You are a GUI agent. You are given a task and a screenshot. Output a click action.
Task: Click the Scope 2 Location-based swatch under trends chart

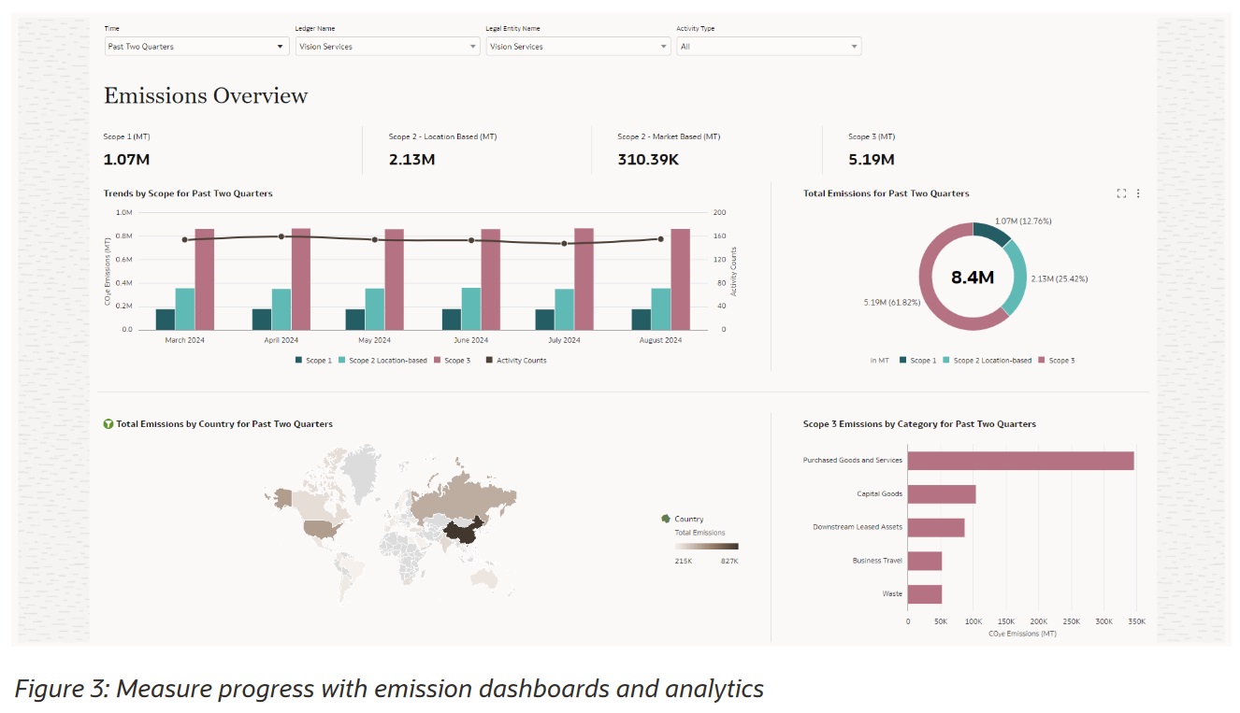tap(342, 360)
